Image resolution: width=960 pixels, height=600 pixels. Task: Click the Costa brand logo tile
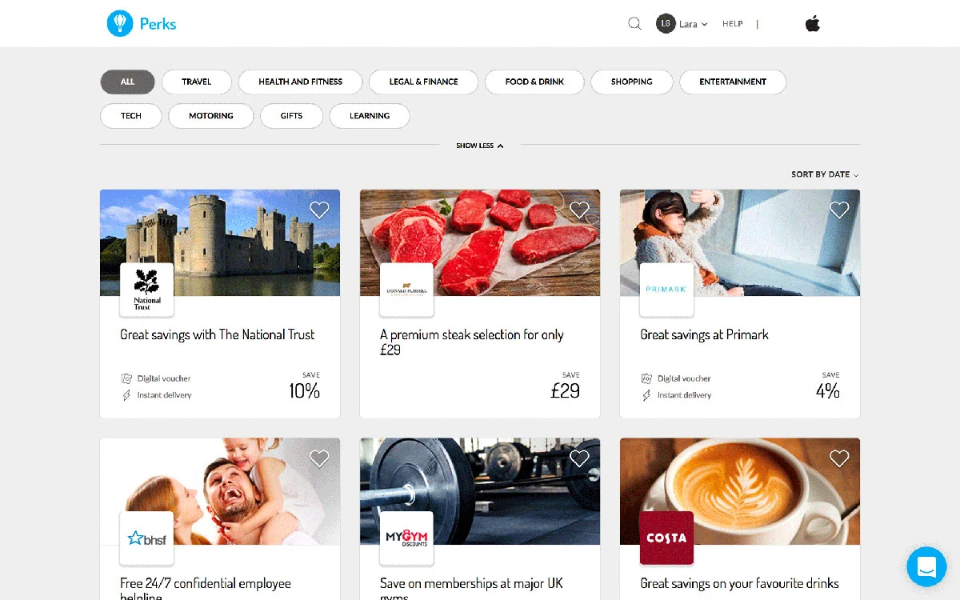coord(666,538)
